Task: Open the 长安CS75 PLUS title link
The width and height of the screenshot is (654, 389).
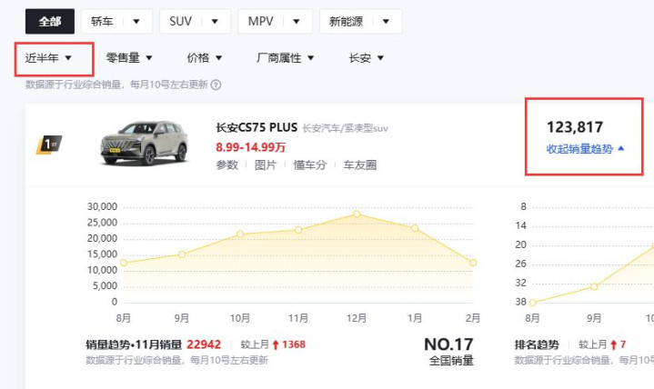Action: coord(257,127)
